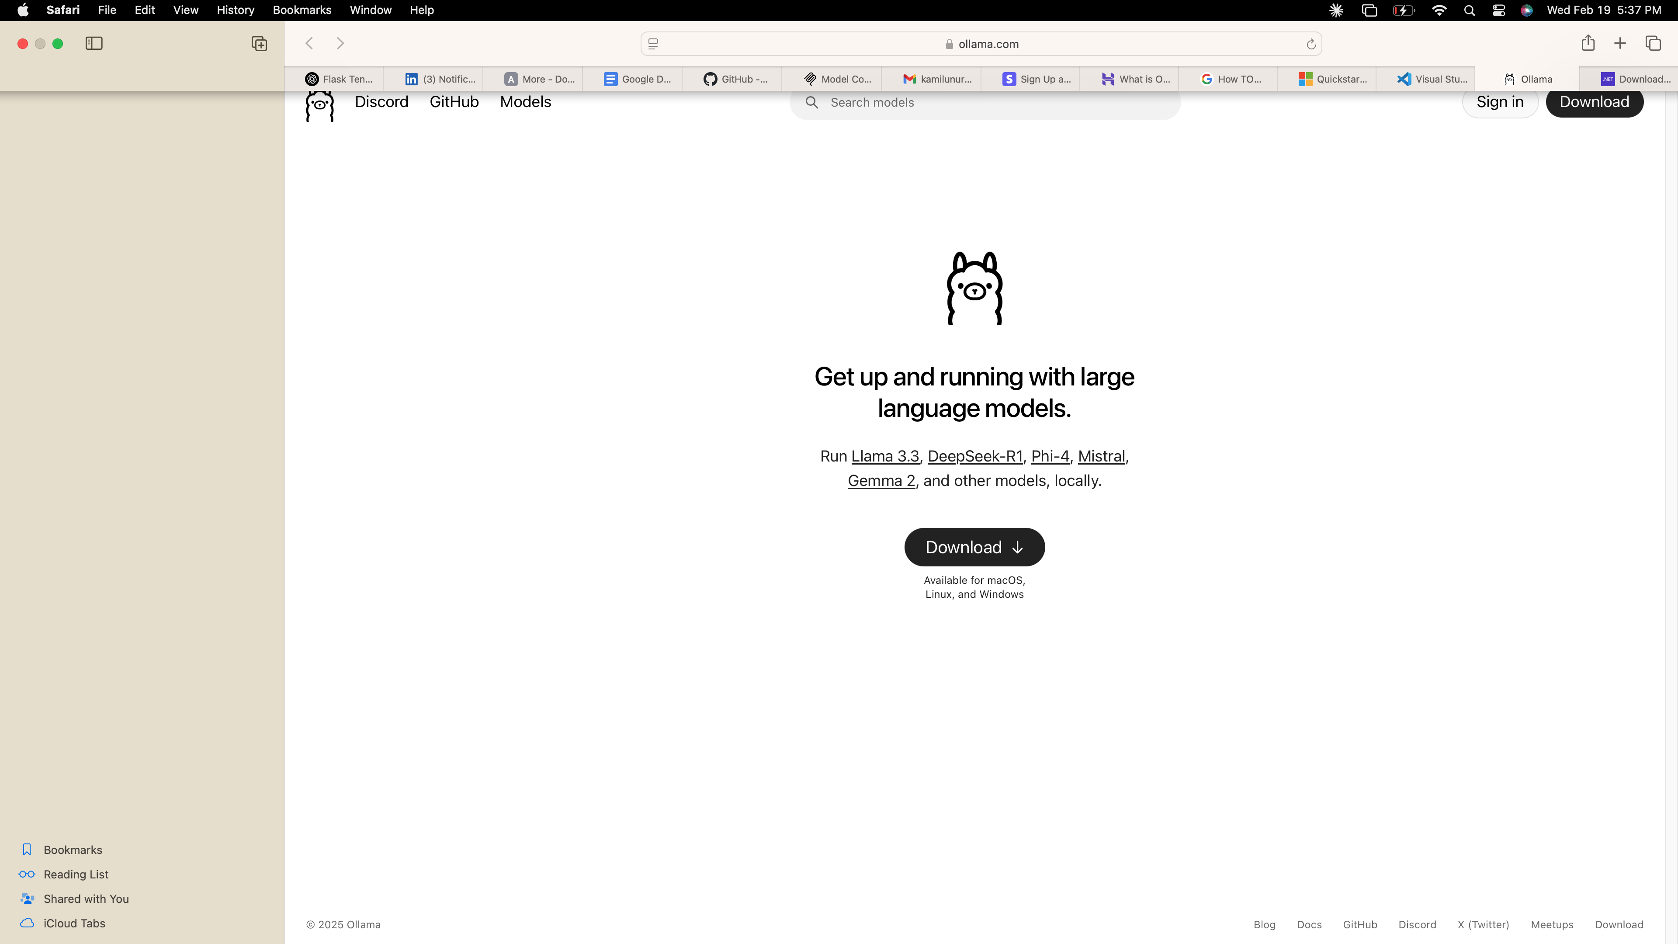Add a new tab with plus icon
This screenshot has height=944, width=1678.
tap(1620, 44)
